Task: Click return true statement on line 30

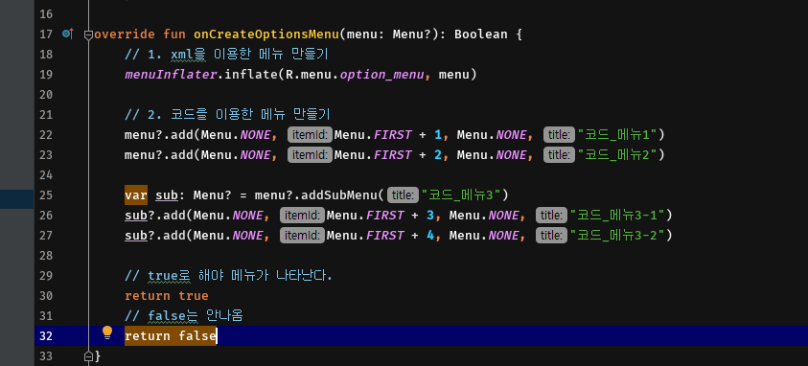Action: tap(167, 295)
